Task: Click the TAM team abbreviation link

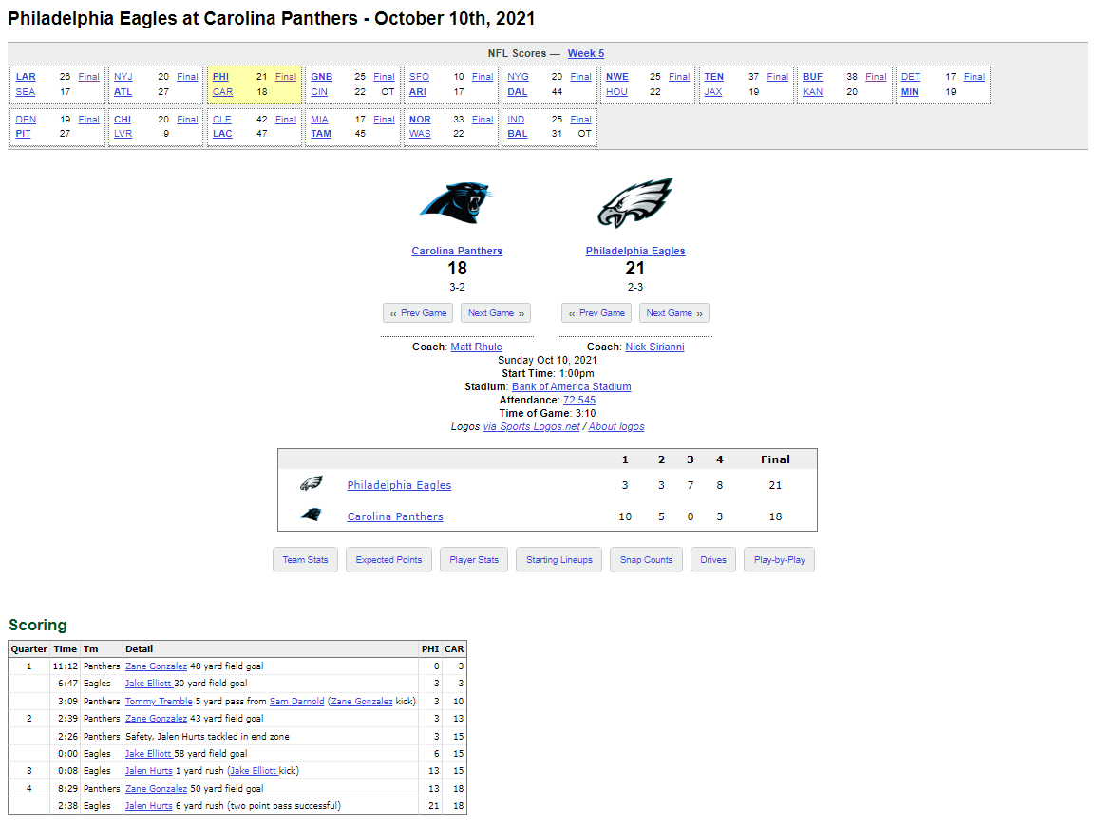Action: coord(321,134)
